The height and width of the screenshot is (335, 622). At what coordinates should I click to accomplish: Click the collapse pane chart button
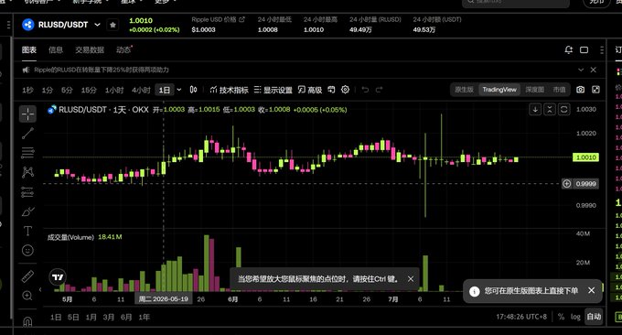point(550,109)
